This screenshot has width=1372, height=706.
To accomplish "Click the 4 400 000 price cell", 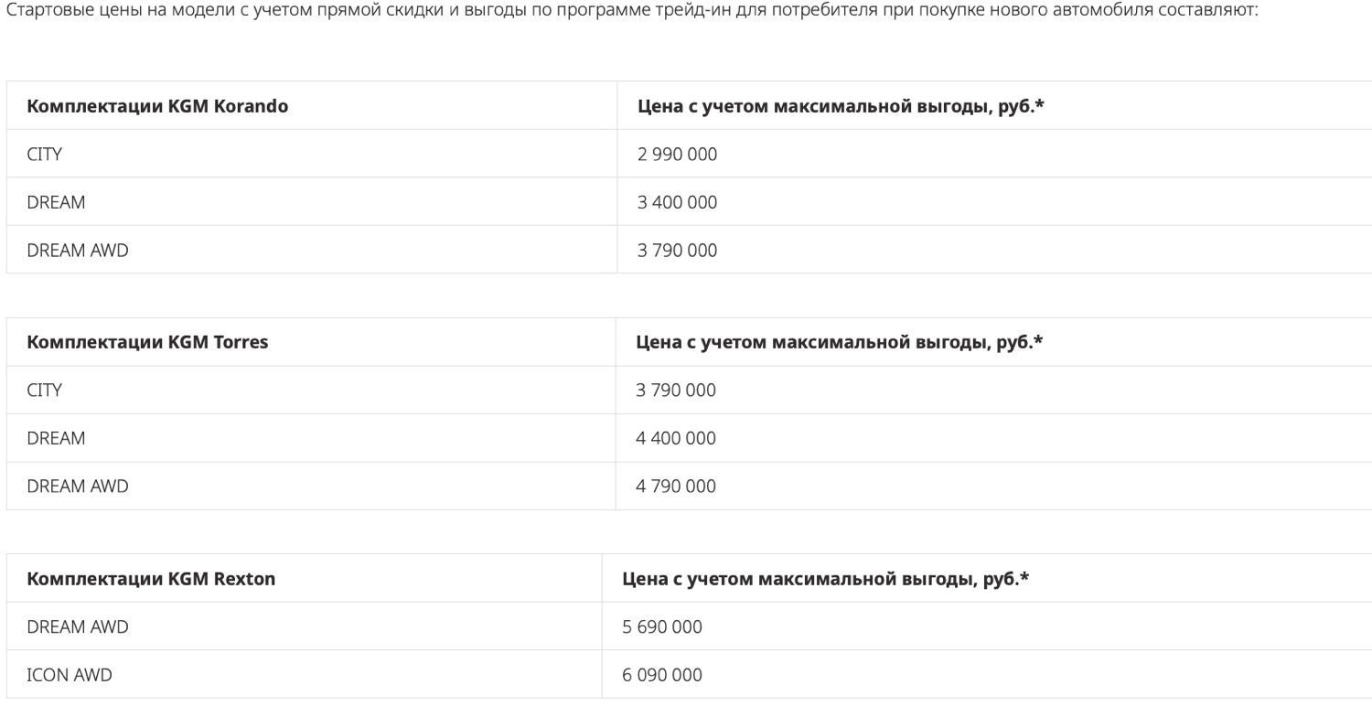I will [x=676, y=438].
